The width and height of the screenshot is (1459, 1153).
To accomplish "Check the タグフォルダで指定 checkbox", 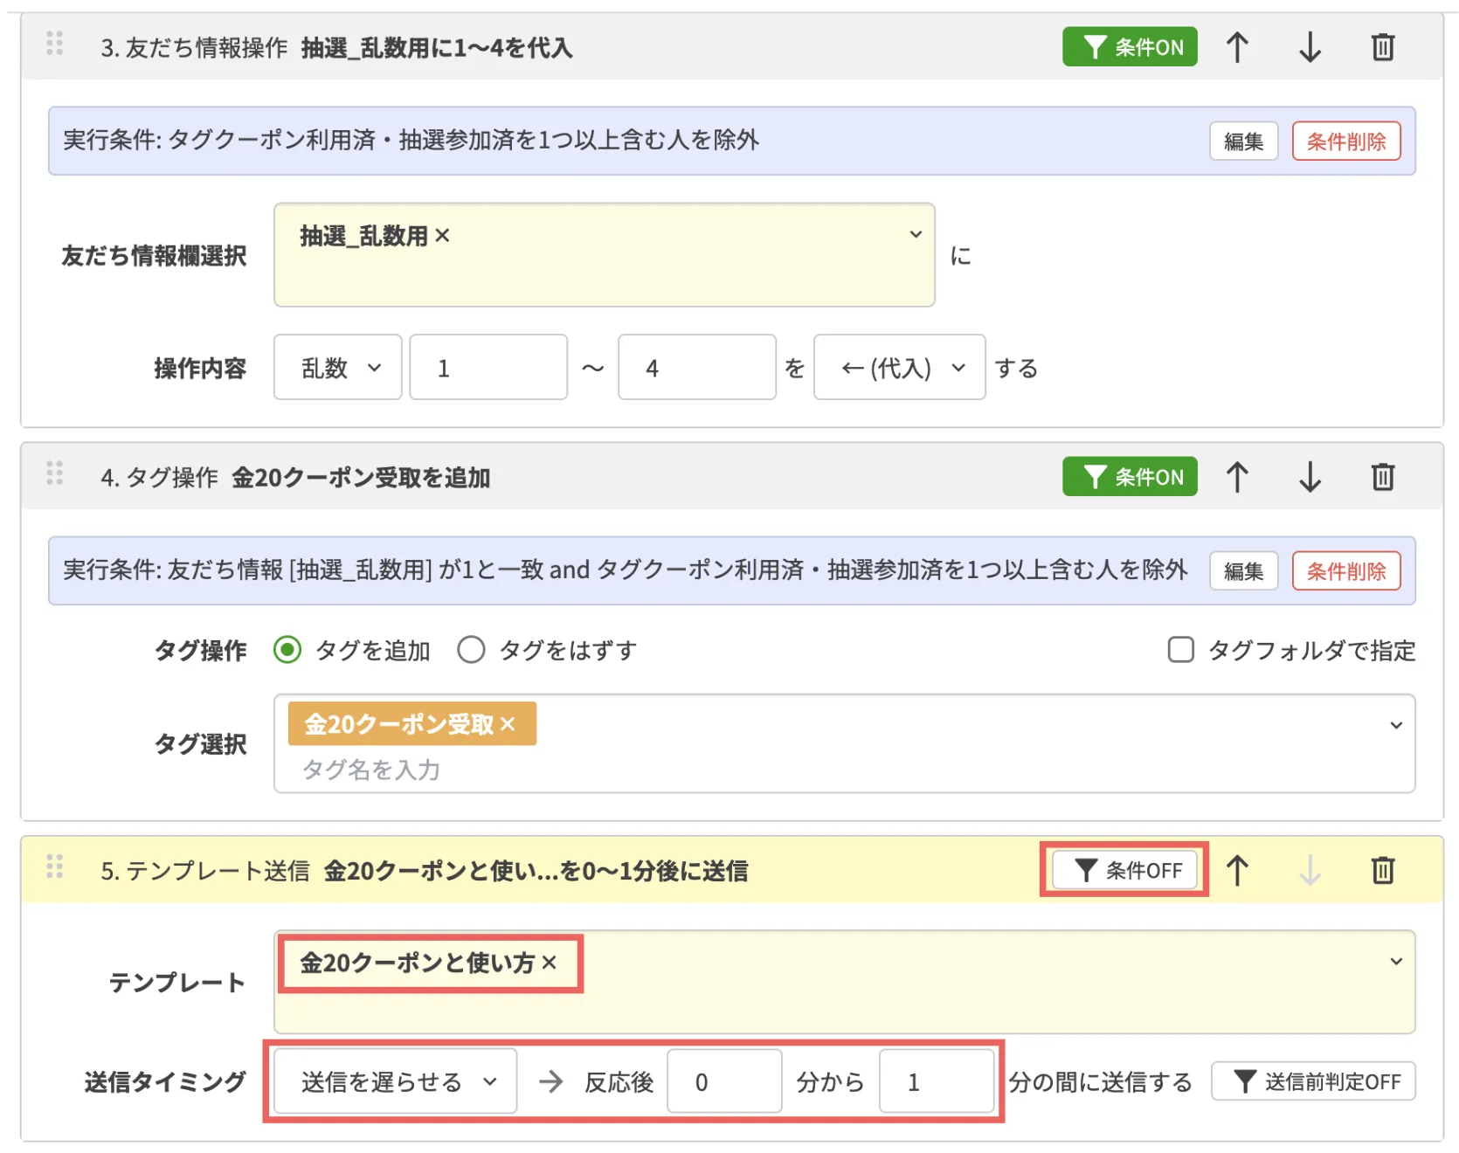I will (x=1181, y=650).
